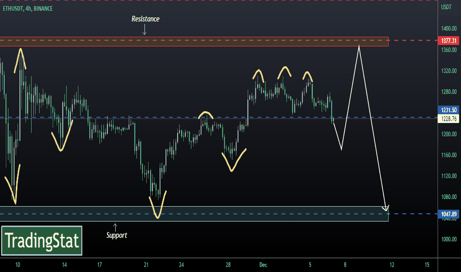Click the 1400.00 price axis value

[449, 29]
